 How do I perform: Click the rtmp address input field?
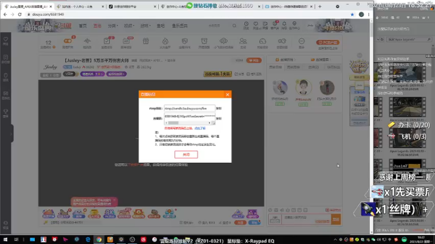coord(189,108)
